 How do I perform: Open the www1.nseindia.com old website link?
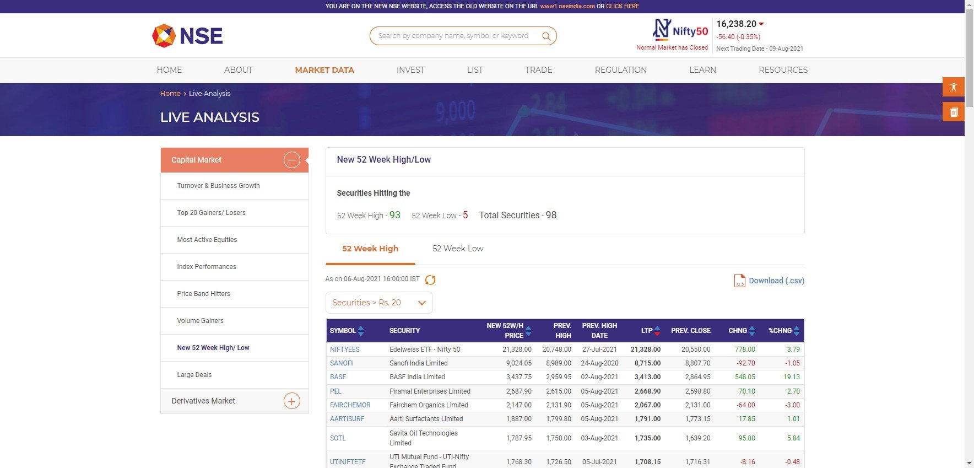click(567, 6)
